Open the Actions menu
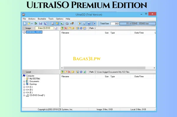Screen dimensions: 177x117 tap(32, 19)
